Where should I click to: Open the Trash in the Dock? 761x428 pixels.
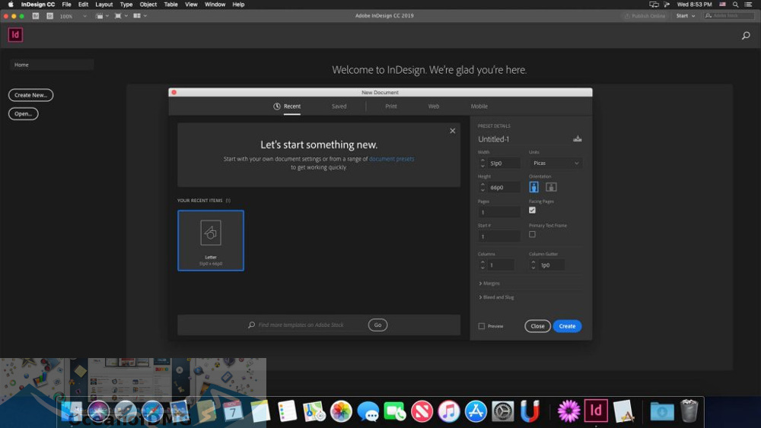pyautogui.click(x=689, y=411)
